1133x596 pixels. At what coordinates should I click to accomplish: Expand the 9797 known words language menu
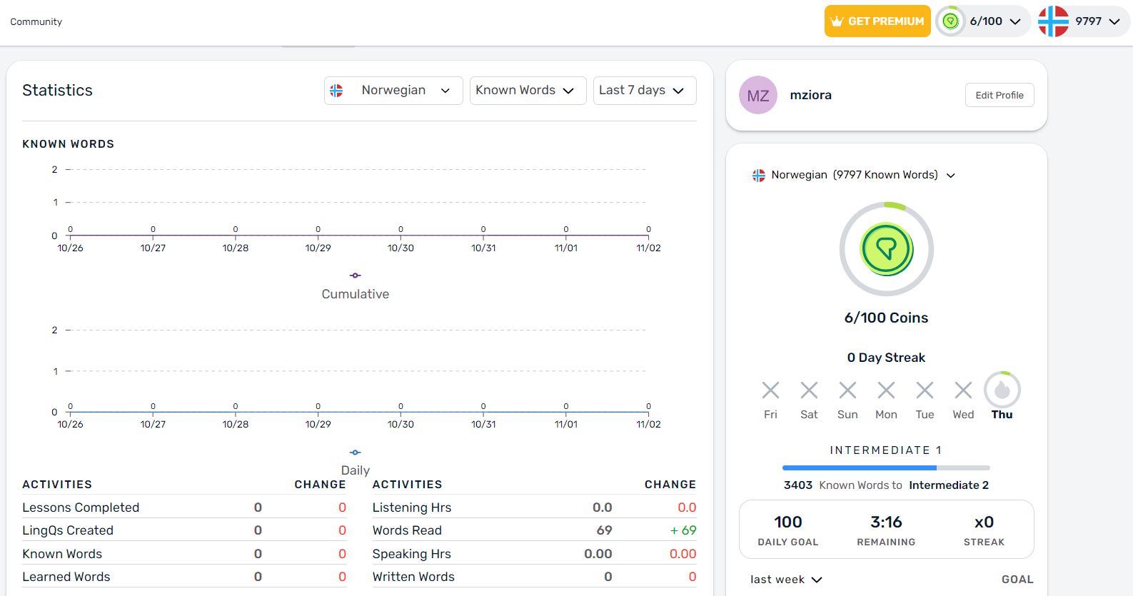pos(1083,21)
